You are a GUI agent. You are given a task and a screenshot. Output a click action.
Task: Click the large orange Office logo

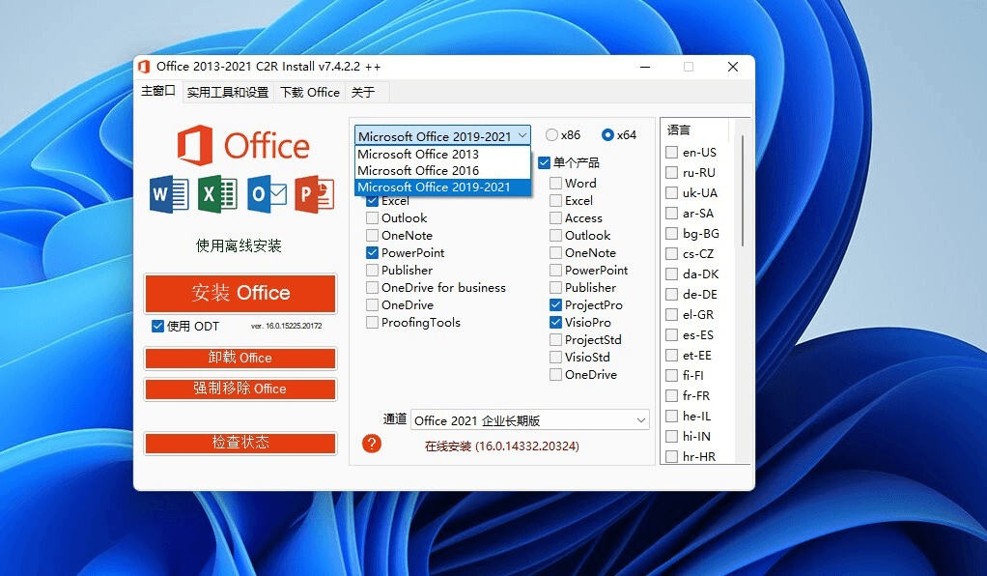coord(243,145)
